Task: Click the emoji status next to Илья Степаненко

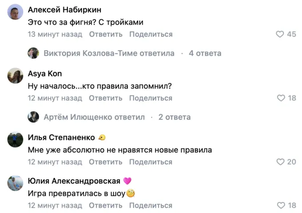Action: 102,138
